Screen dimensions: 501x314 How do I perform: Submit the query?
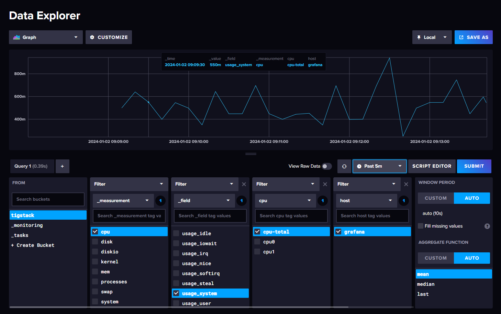(474, 166)
